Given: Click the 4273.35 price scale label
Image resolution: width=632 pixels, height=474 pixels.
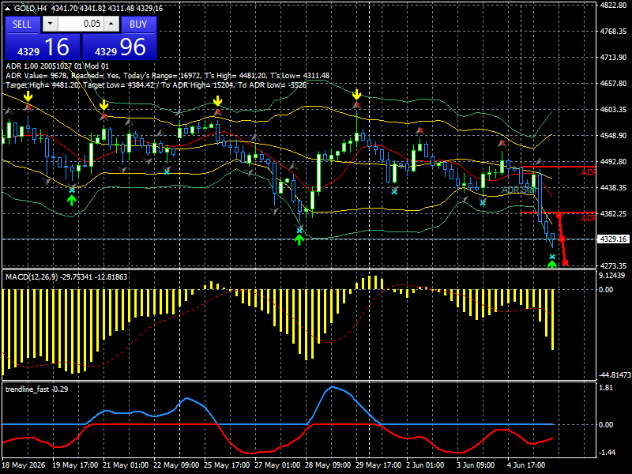Looking at the screenshot, I should pyautogui.click(x=614, y=265).
